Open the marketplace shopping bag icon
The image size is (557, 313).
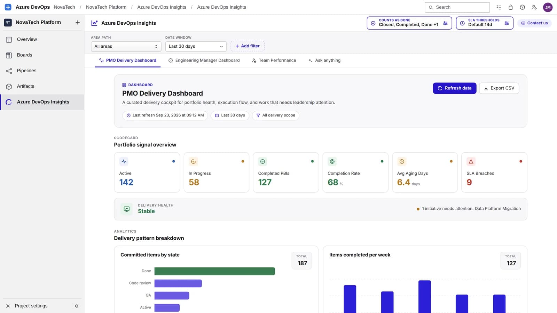511,7
